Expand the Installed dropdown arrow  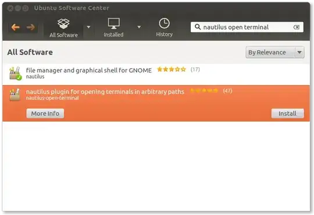[139, 27]
